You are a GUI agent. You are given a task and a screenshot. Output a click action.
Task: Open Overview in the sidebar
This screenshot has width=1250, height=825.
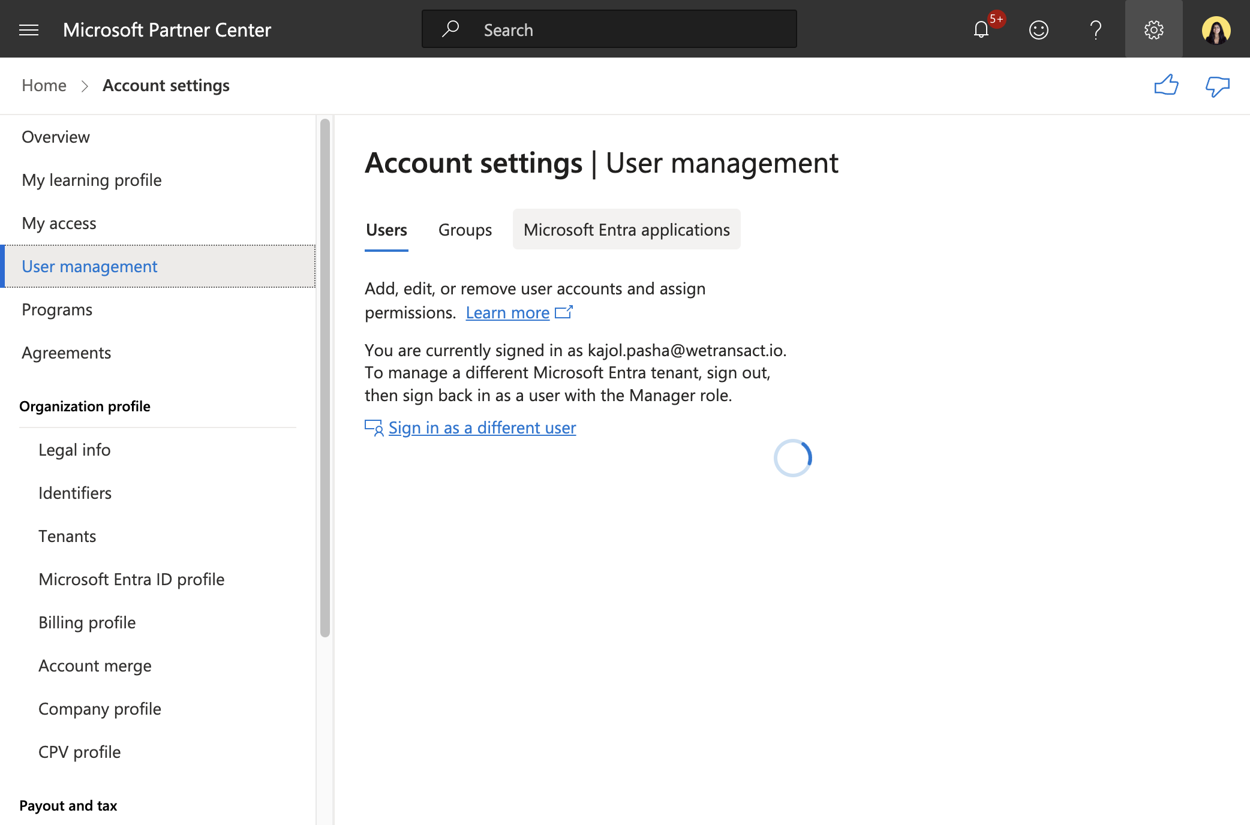[x=158, y=137]
